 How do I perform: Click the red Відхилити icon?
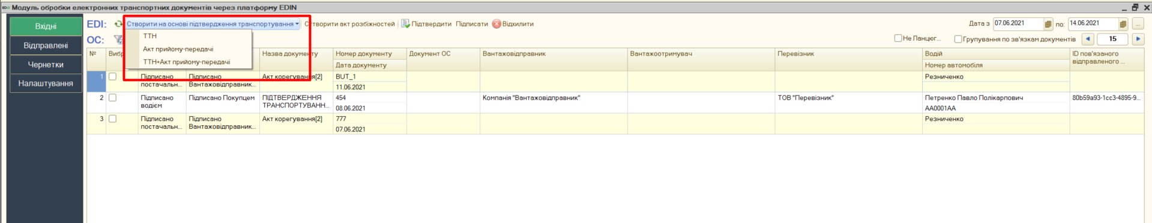(x=496, y=24)
